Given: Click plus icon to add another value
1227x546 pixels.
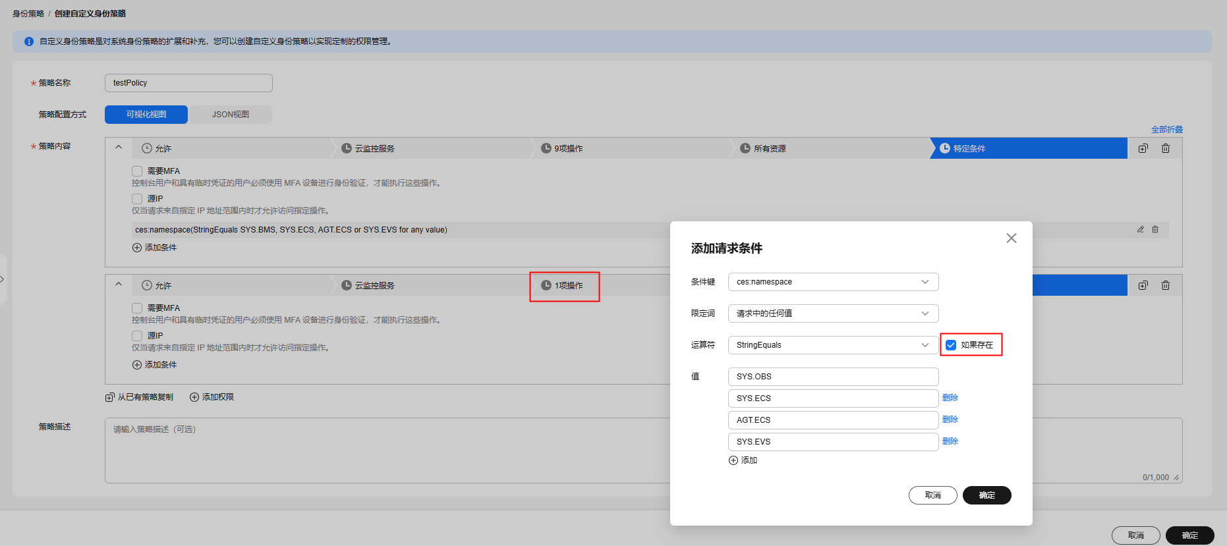Looking at the screenshot, I should [733, 460].
